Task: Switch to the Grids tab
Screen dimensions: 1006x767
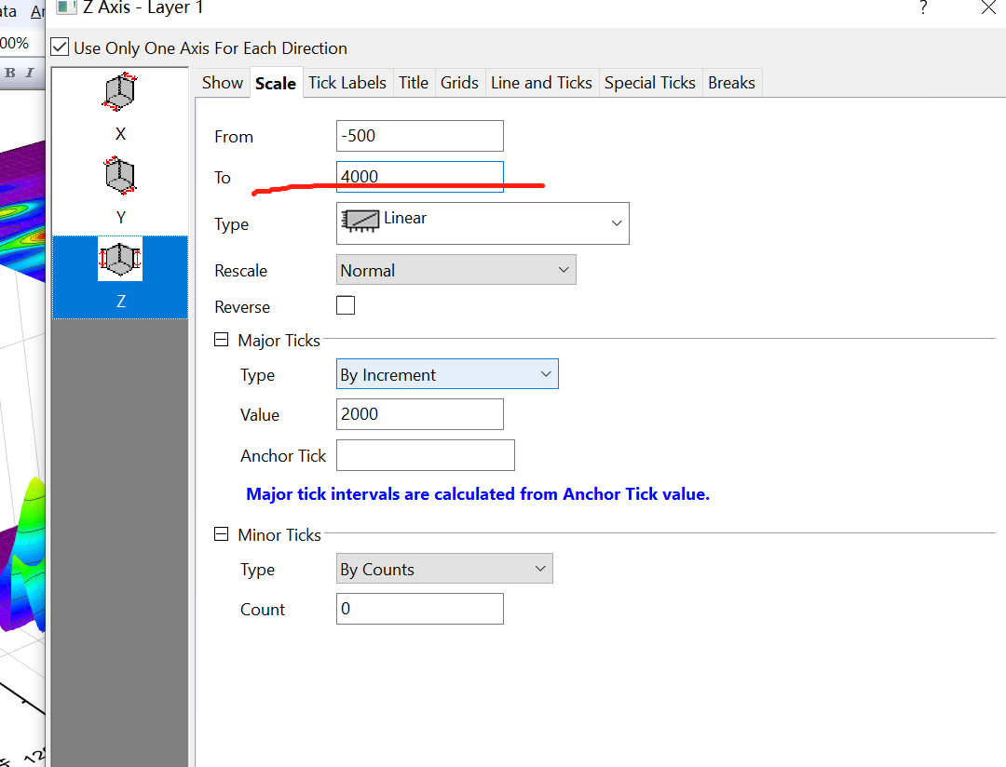Action: (x=459, y=83)
